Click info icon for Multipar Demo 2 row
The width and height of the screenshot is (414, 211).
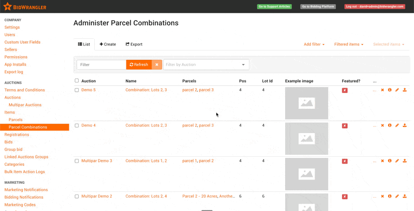[390, 197]
